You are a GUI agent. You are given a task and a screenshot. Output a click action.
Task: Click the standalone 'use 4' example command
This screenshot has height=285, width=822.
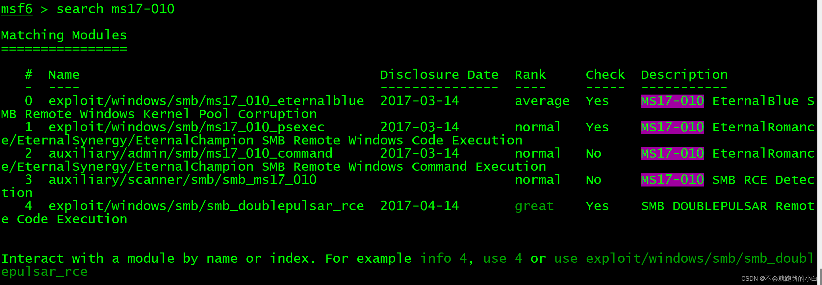pos(502,258)
